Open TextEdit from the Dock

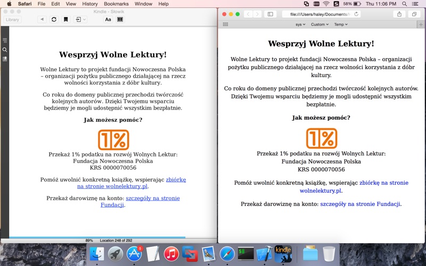click(153, 254)
